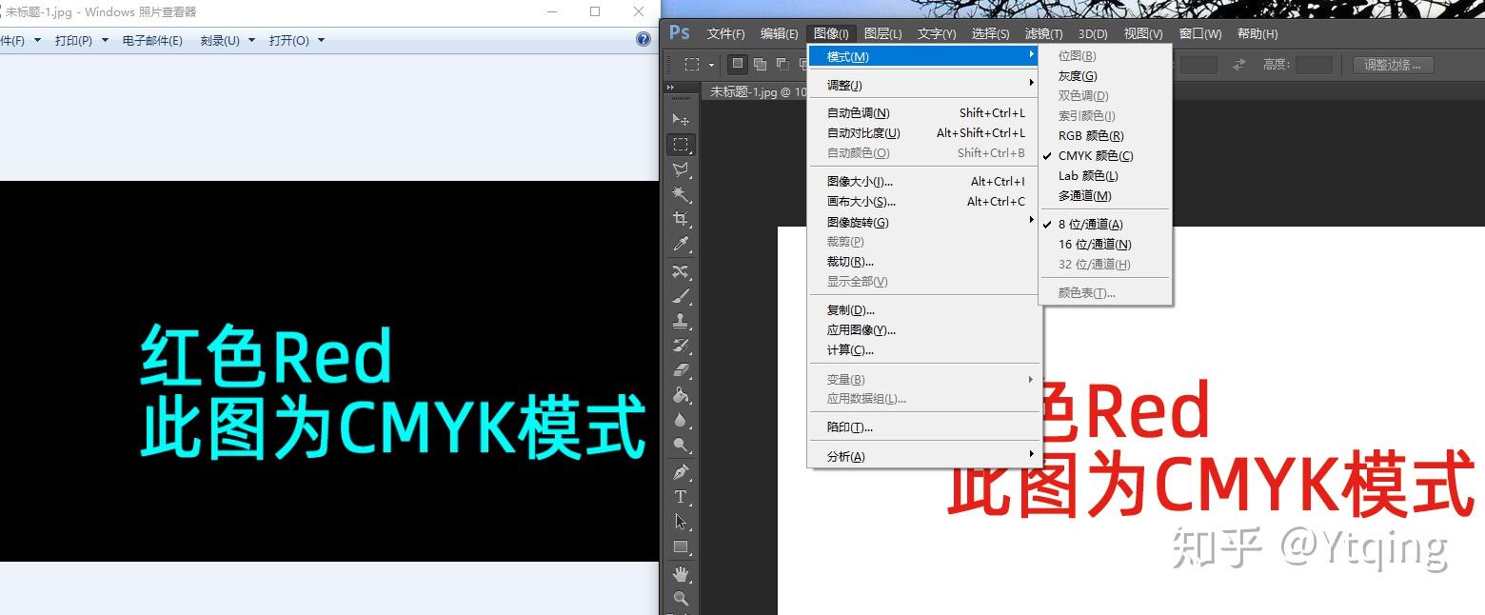Screen dimensions: 1485x615
Task: Expand the 模式(M) submenu
Action: pos(924,56)
